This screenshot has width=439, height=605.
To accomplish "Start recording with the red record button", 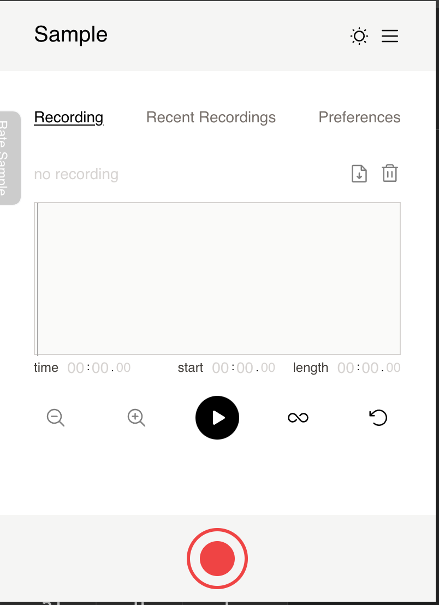I will [x=217, y=558].
